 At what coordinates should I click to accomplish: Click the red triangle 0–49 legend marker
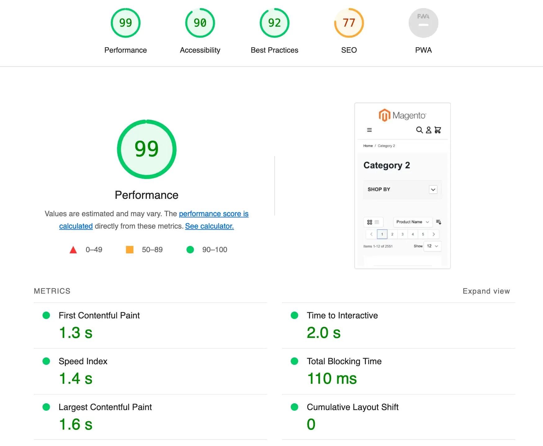coord(73,250)
